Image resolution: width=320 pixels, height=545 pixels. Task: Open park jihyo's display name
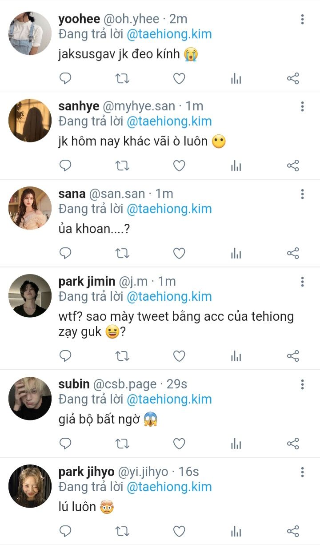coord(87,472)
